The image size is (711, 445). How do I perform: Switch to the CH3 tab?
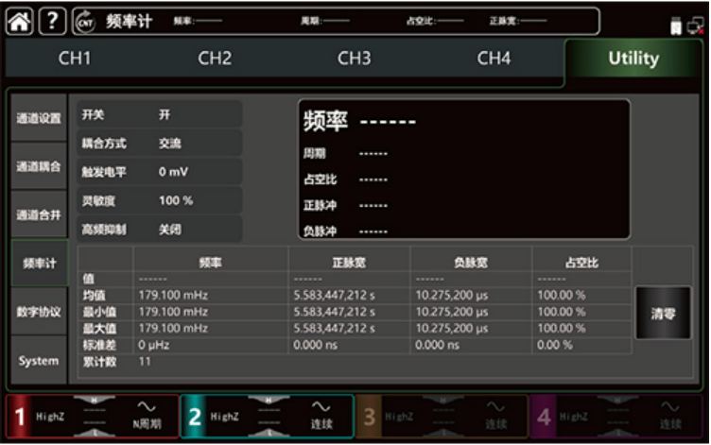click(x=354, y=59)
